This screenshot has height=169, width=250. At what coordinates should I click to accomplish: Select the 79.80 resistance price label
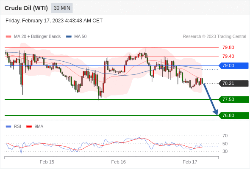(228, 47)
